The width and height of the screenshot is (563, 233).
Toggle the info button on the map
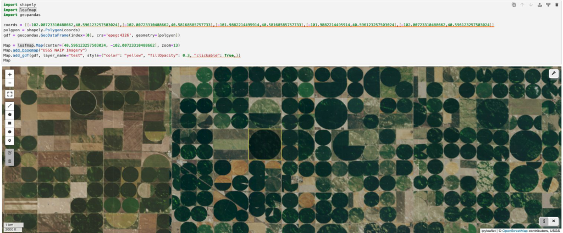(544, 221)
